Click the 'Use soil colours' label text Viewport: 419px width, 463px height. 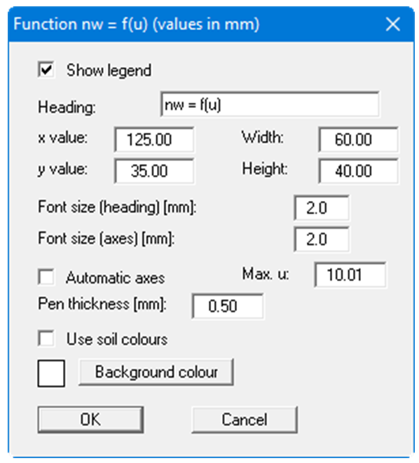click(x=117, y=339)
